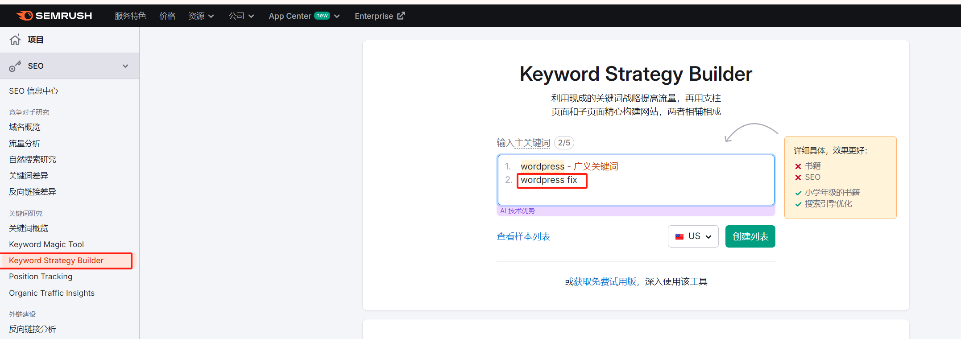This screenshot has width=961, height=339.
Task: Click the SEO key icon in sidebar
Action: tap(15, 66)
